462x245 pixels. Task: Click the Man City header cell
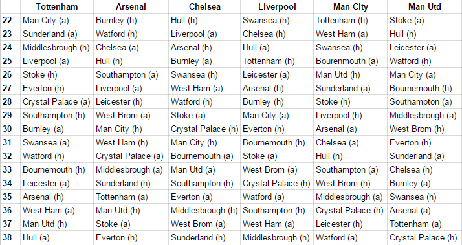(x=350, y=6)
